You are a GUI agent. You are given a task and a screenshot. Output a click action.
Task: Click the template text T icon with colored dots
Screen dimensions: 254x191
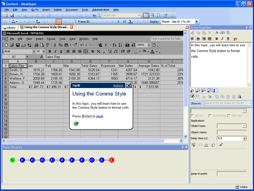tap(235, 39)
